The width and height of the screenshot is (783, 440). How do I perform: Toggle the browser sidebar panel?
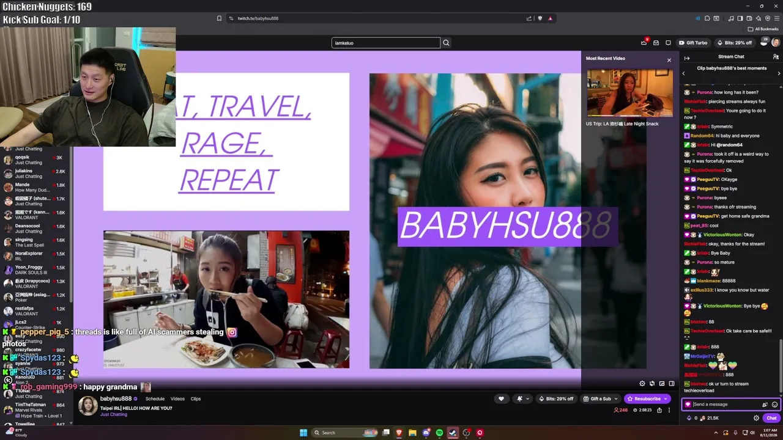(x=740, y=18)
